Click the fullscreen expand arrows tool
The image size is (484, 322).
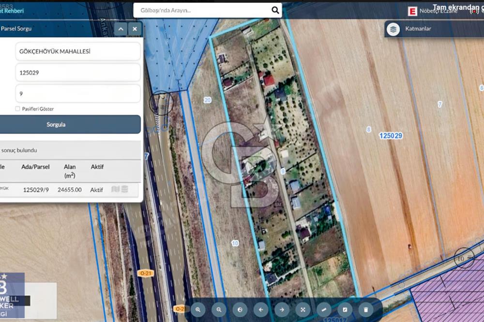click(x=303, y=309)
